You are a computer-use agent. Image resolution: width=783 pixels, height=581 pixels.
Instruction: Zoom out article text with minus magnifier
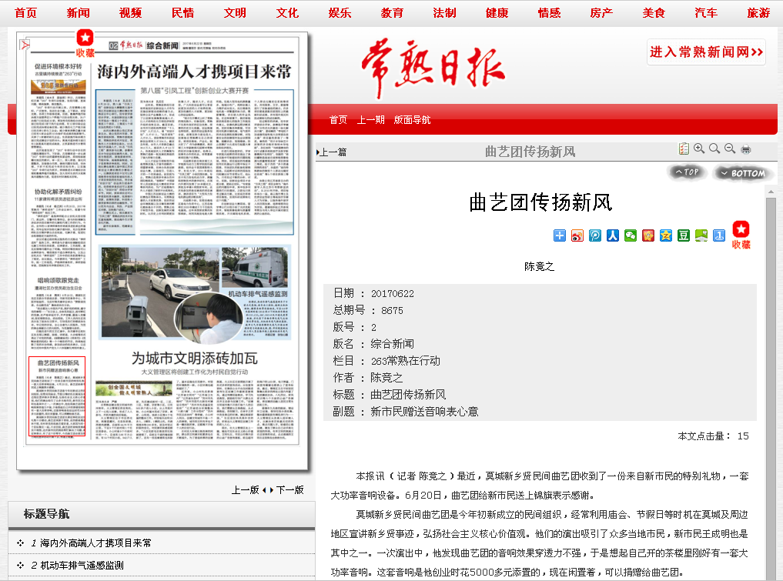point(730,149)
